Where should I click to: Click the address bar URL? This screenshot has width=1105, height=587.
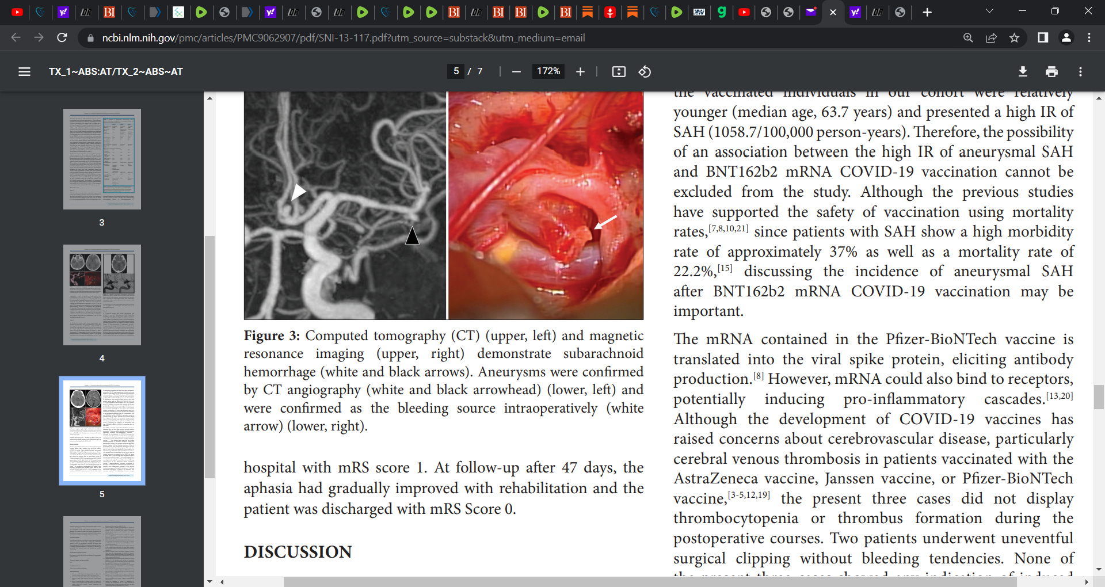343,38
